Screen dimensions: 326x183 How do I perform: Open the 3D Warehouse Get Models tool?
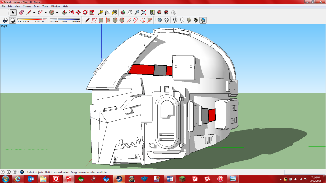(159, 13)
